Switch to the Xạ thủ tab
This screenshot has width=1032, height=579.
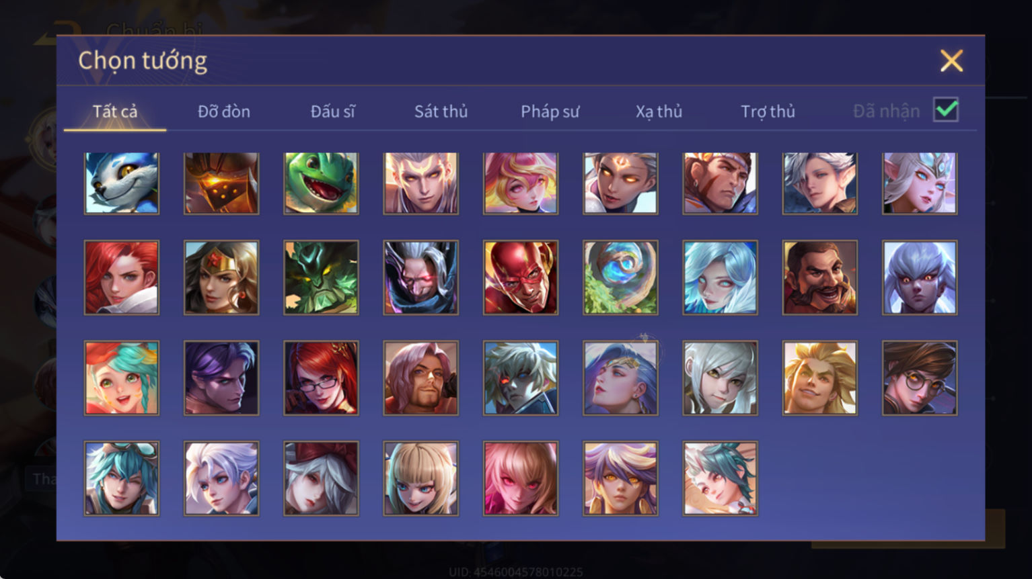[x=659, y=112]
